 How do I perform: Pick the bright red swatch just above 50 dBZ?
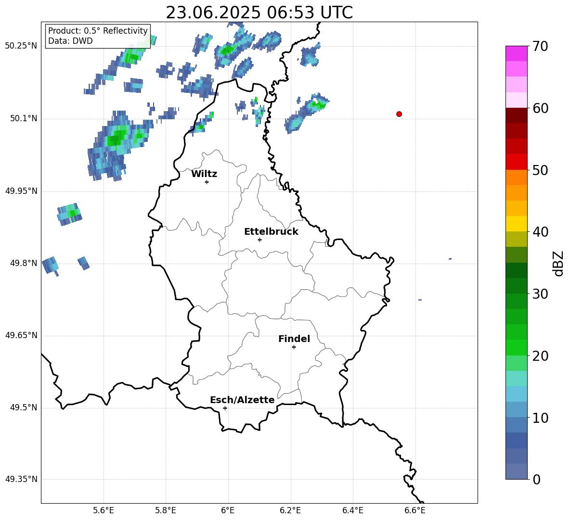tap(517, 162)
